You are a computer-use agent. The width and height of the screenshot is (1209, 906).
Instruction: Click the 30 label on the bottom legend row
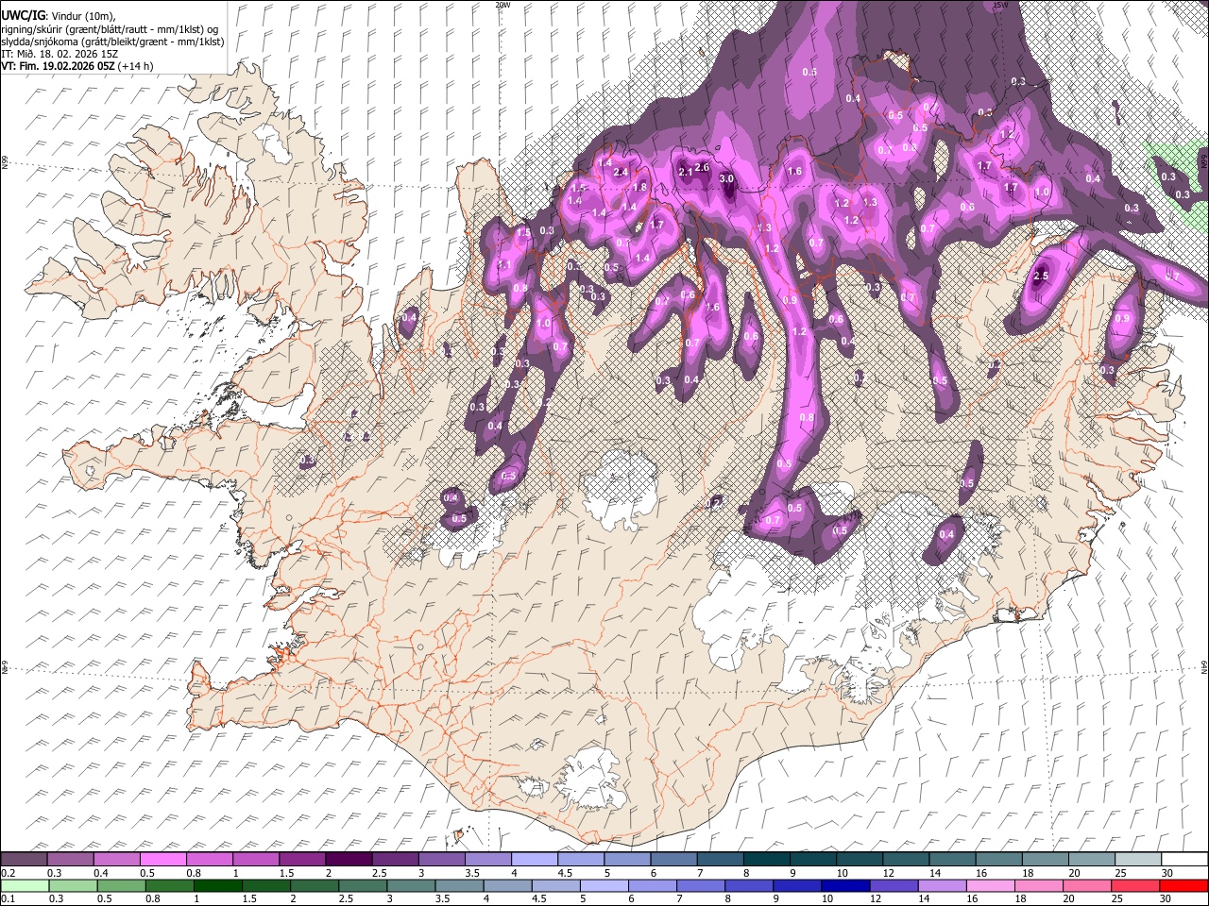click(x=1165, y=898)
